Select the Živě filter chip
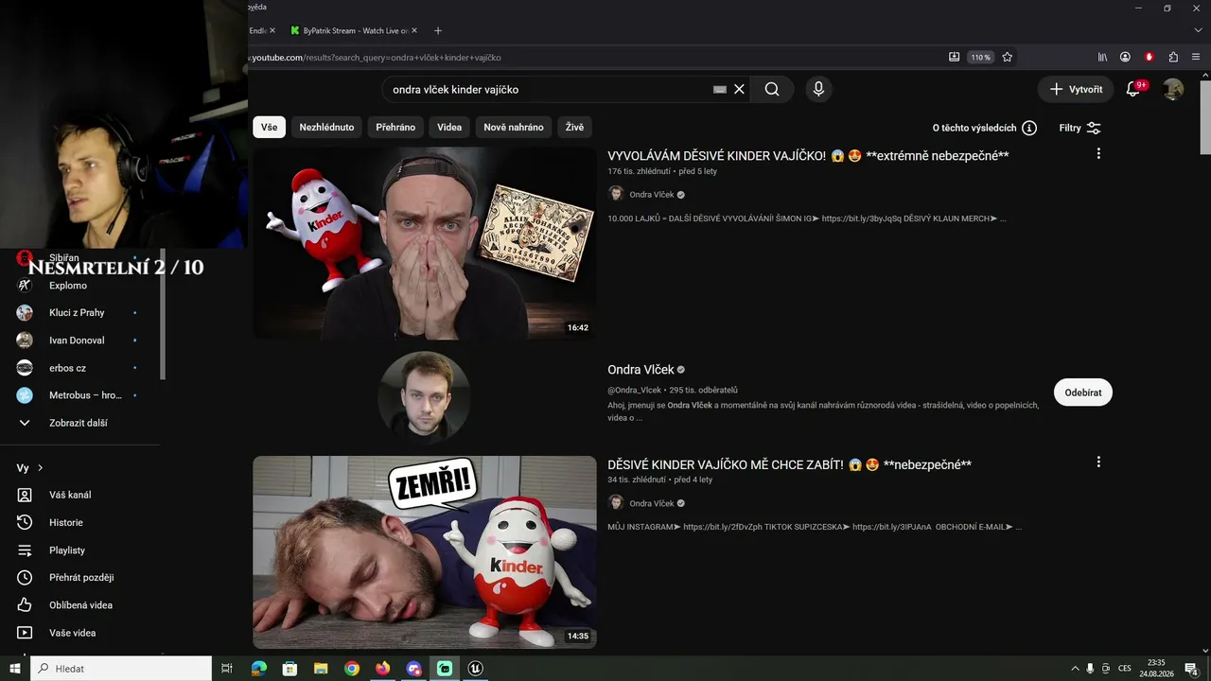The image size is (1211, 681). (x=574, y=128)
